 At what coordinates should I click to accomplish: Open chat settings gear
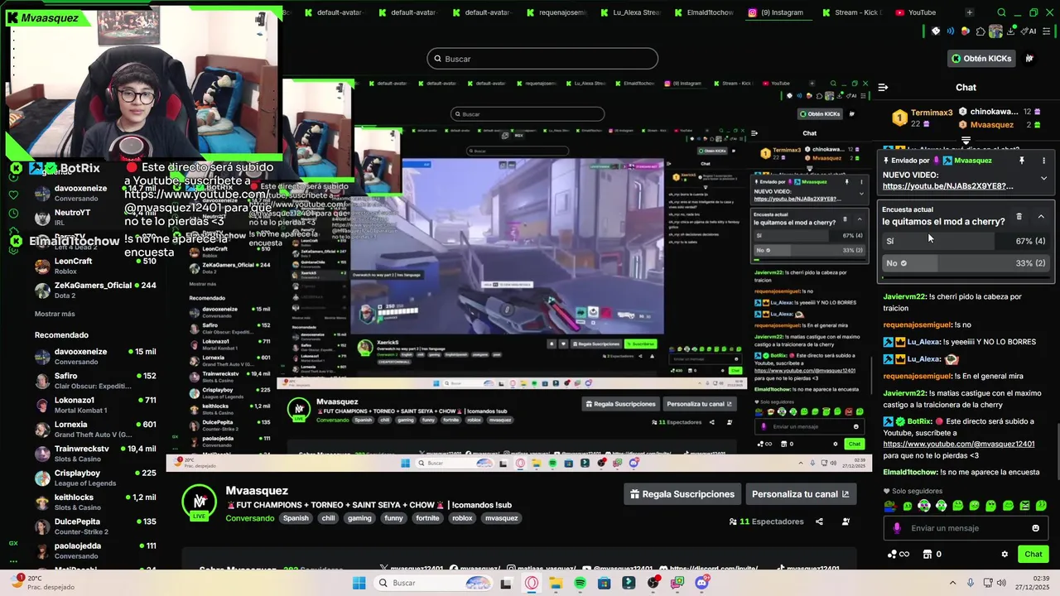coord(1005,555)
